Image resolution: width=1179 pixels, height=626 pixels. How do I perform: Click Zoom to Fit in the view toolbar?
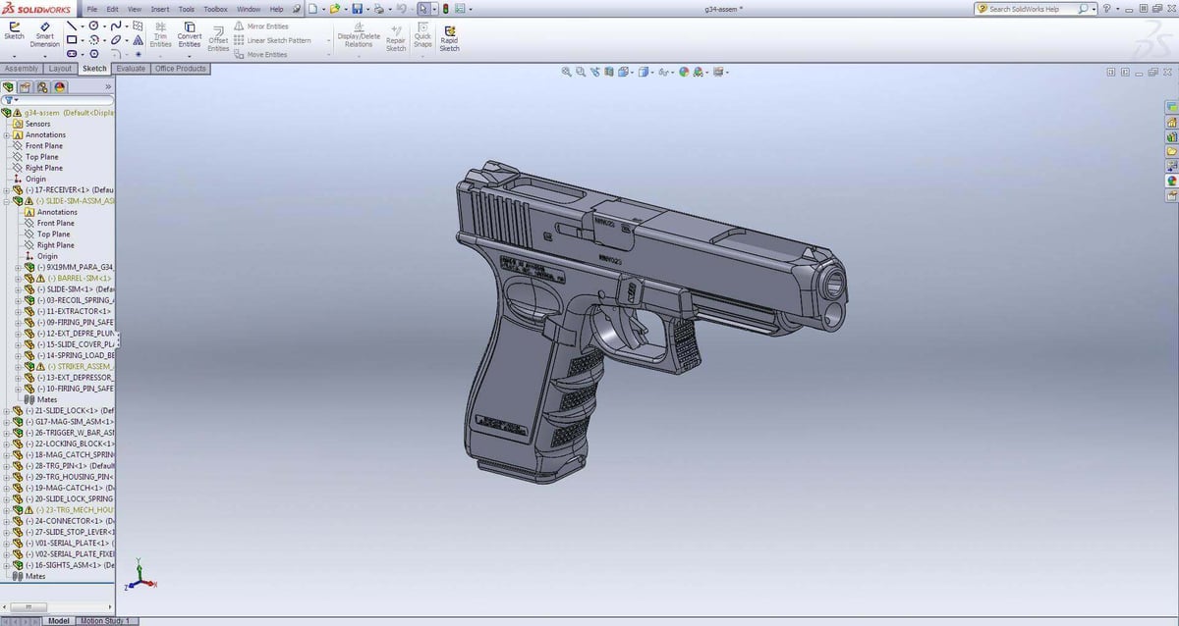pos(567,72)
